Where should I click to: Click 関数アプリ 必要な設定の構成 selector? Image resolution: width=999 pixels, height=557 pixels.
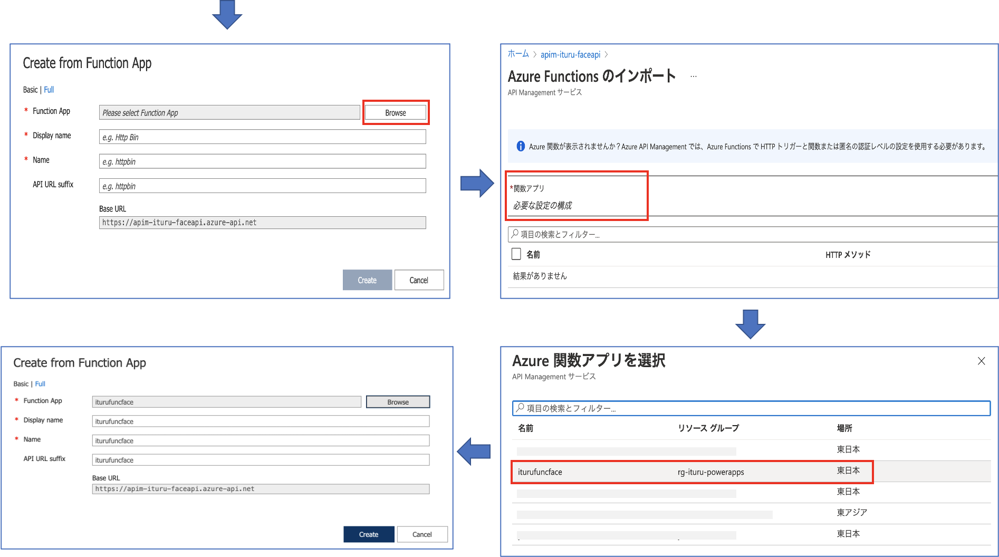[x=577, y=196]
